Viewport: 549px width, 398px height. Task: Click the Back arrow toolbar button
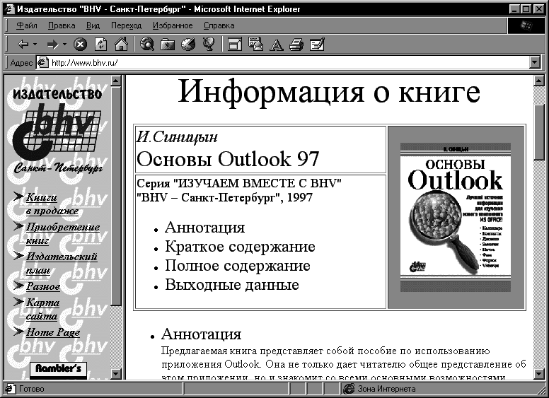pyautogui.click(x=23, y=45)
